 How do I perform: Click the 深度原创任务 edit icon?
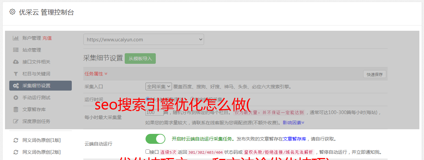(16, 121)
